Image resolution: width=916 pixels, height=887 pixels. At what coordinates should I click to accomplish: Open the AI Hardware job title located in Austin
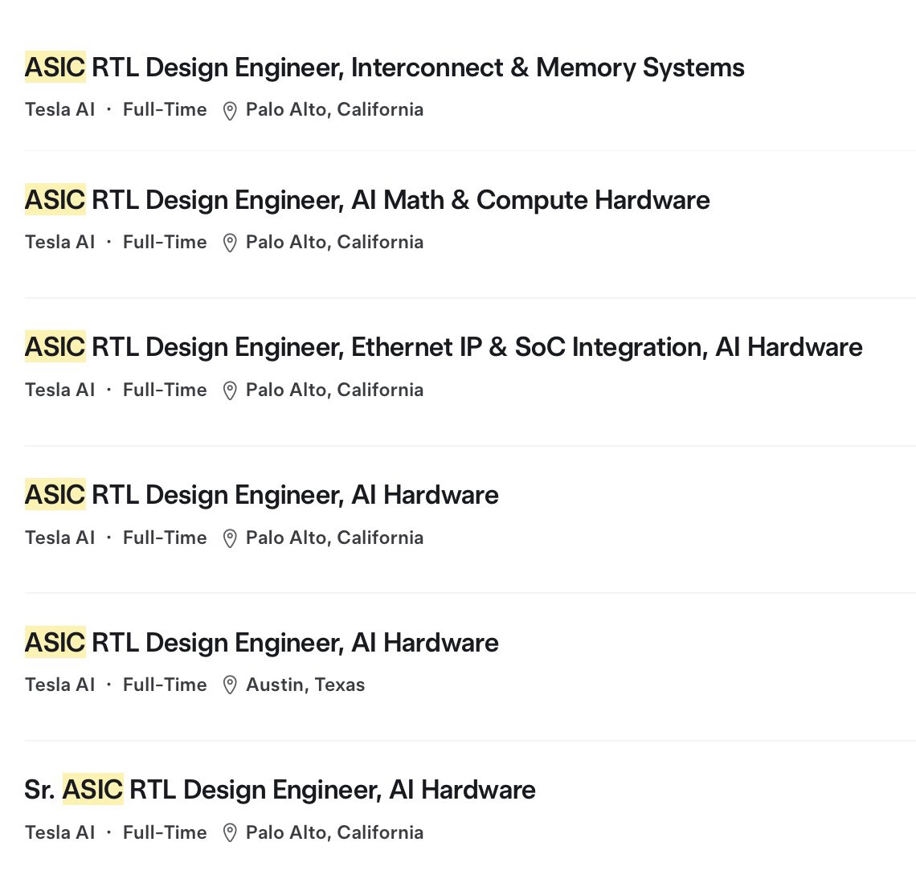tap(262, 643)
